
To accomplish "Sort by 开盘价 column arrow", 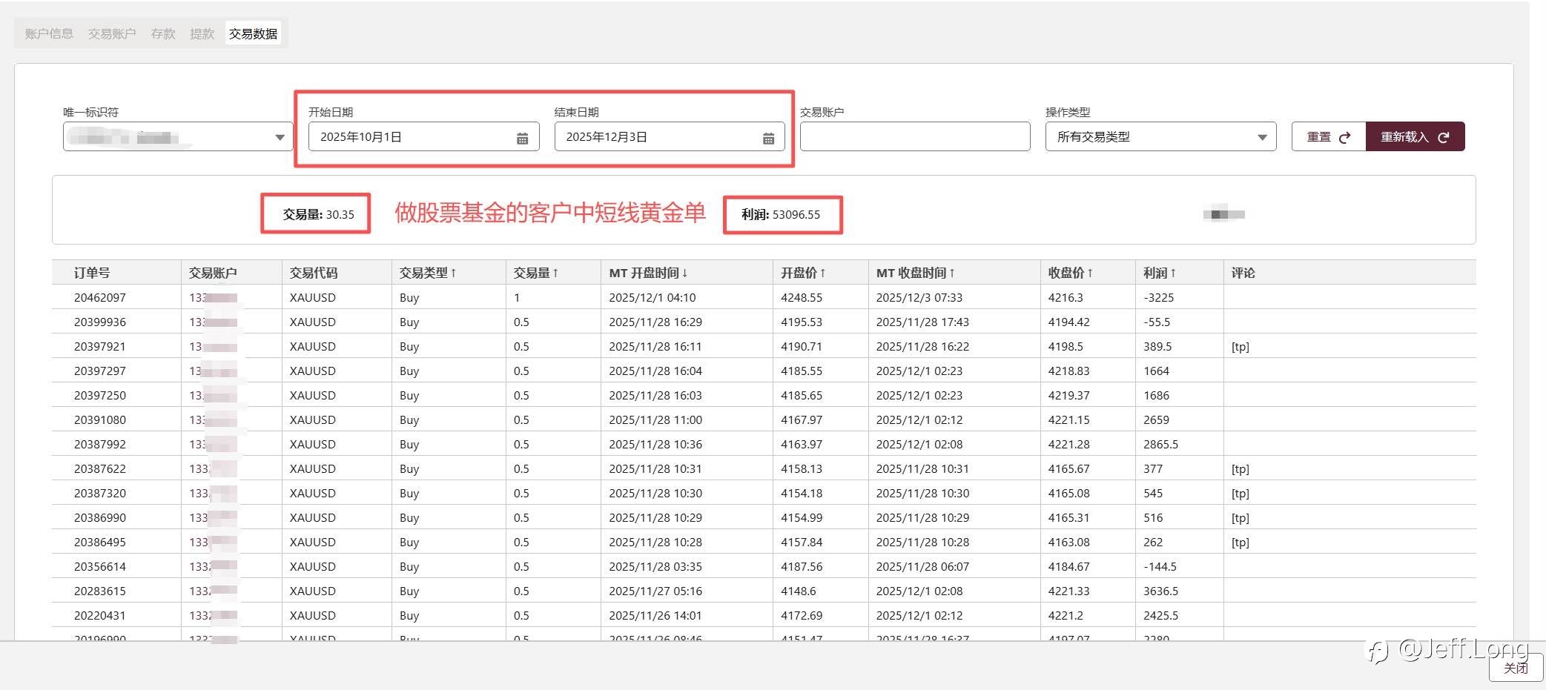I will 822,273.
